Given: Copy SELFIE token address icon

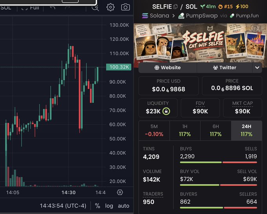Looking at the screenshot, I should [176, 7].
